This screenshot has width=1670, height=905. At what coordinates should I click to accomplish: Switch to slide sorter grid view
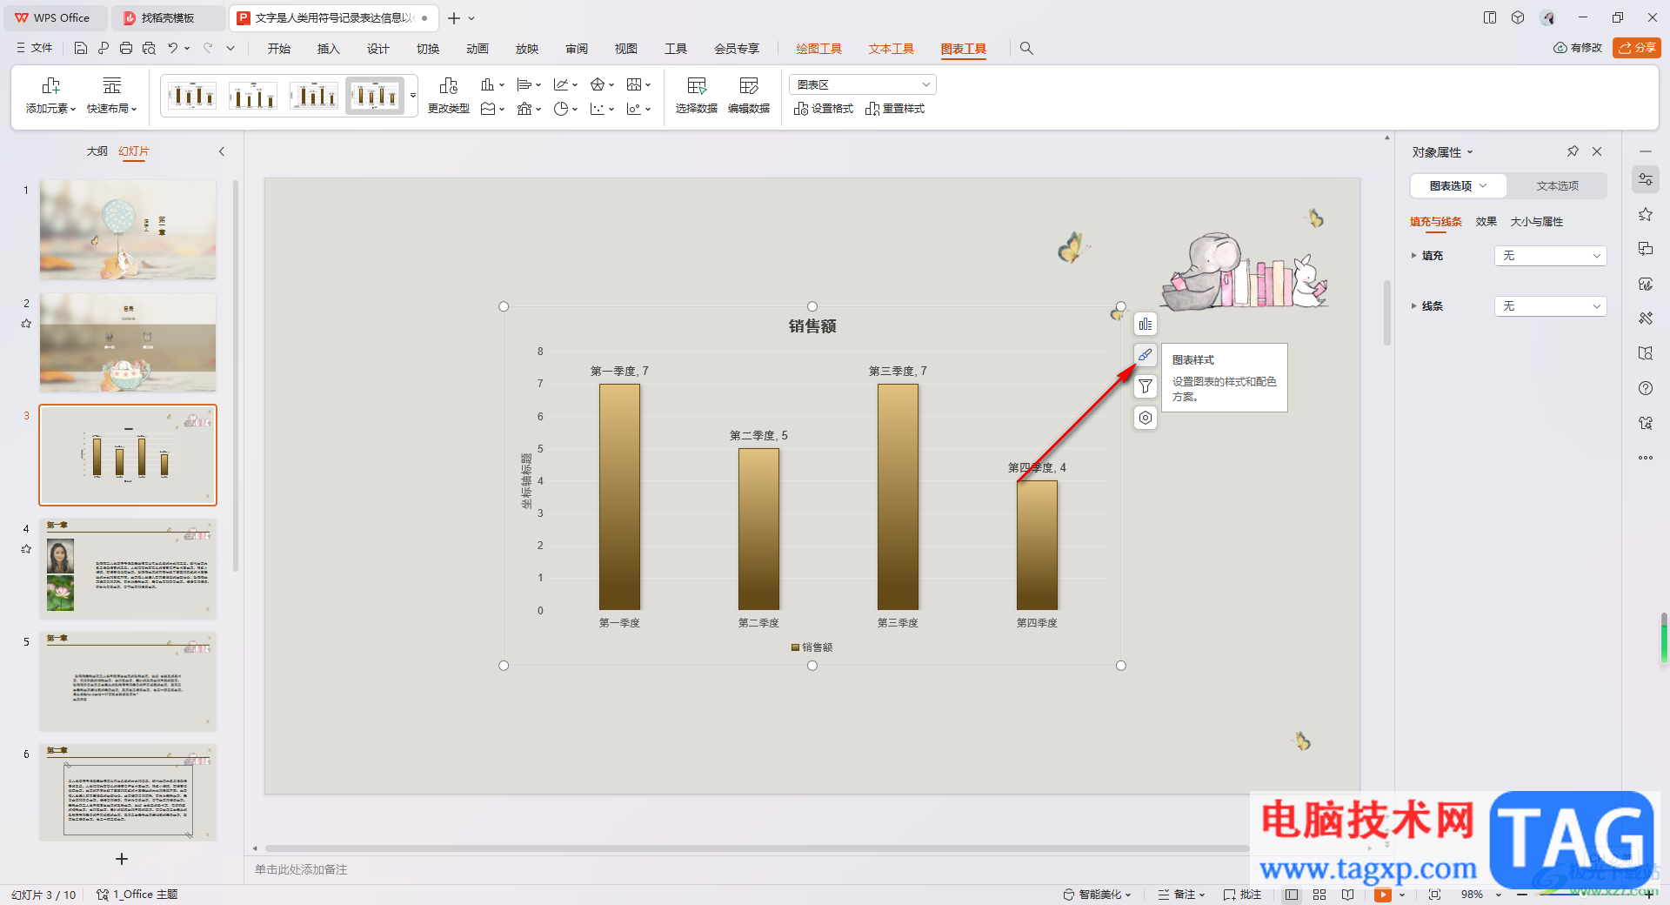pyautogui.click(x=1319, y=895)
